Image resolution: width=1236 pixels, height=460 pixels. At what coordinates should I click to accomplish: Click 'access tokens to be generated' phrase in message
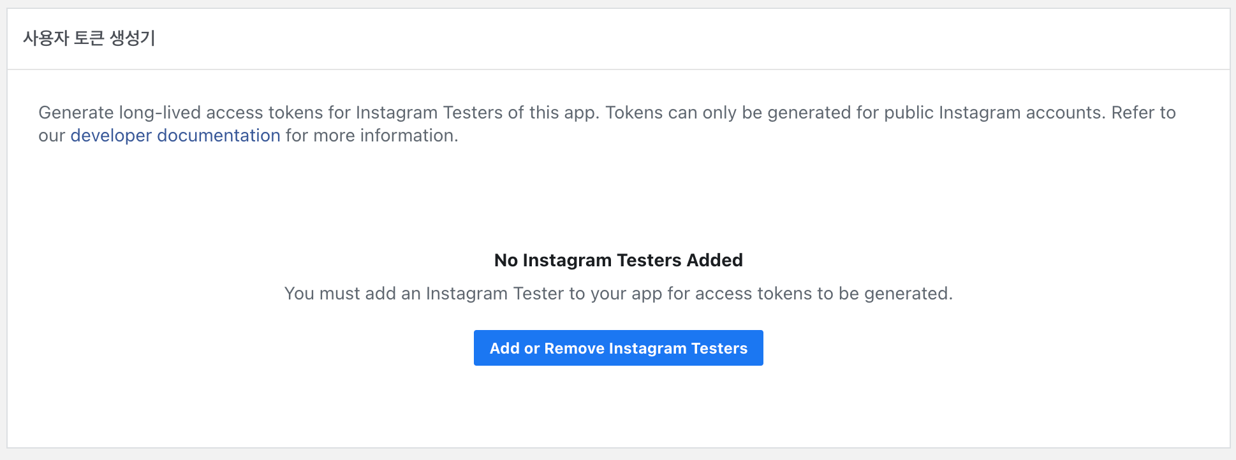pos(823,293)
